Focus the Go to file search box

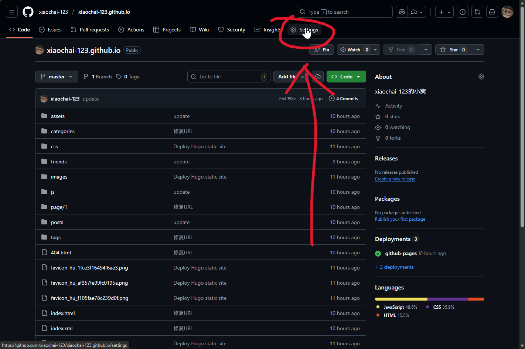tap(229, 77)
